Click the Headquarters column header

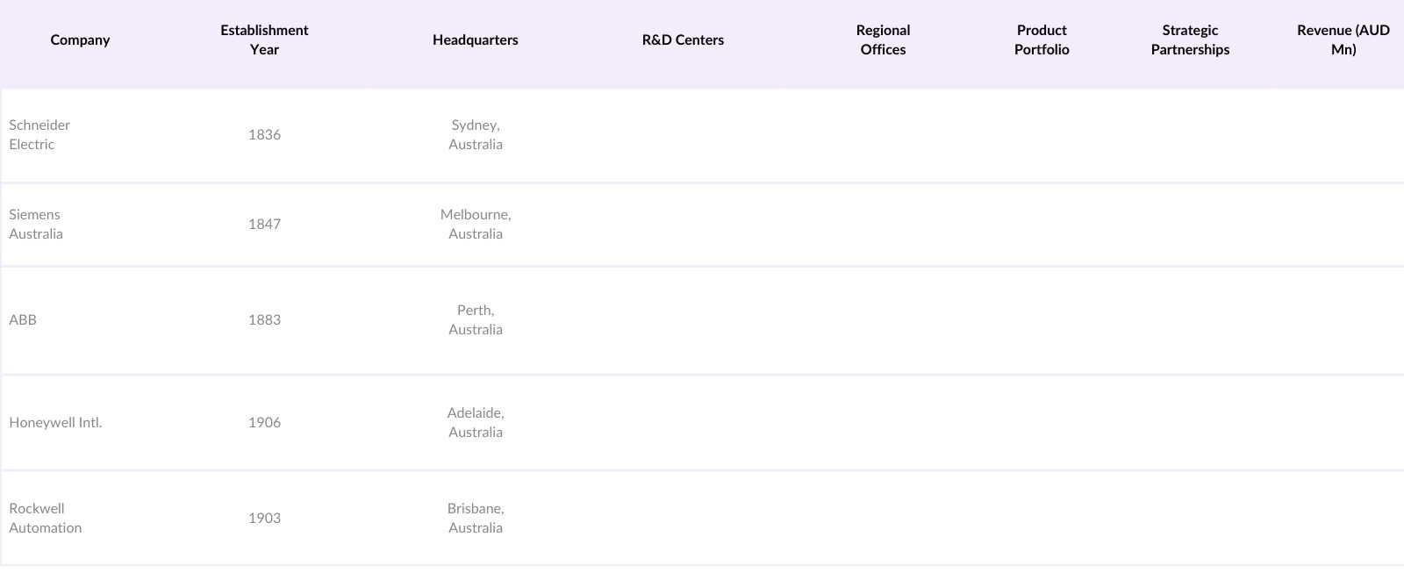[x=475, y=39]
